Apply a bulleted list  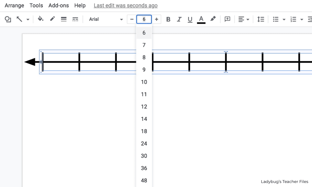pyautogui.click(x=275, y=19)
